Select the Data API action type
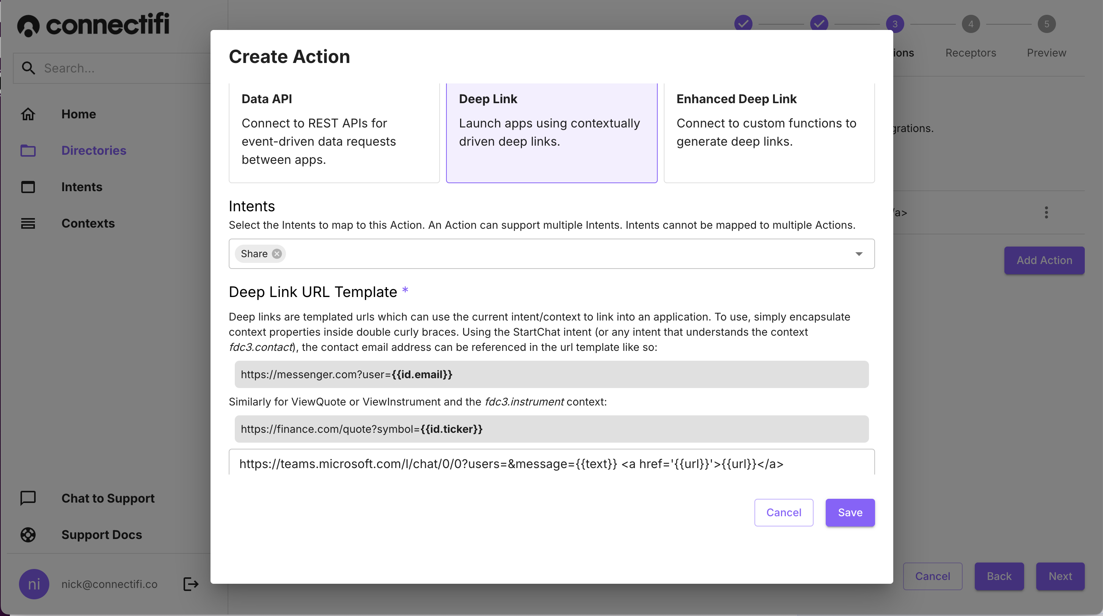This screenshot has height=616, width=1103. click(x=334, y=133)
